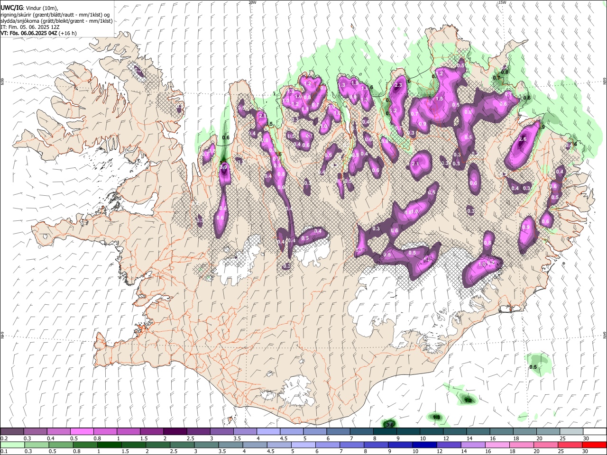This screenshot has width=607, height=455.
Task: Select the 'VT: Fös. 06.06.2025 04Z' valid-time line
Action: (38, 33)
